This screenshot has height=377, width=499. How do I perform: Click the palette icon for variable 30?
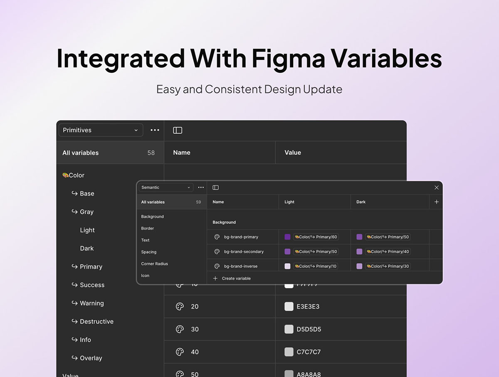click(x=180, y=329)
